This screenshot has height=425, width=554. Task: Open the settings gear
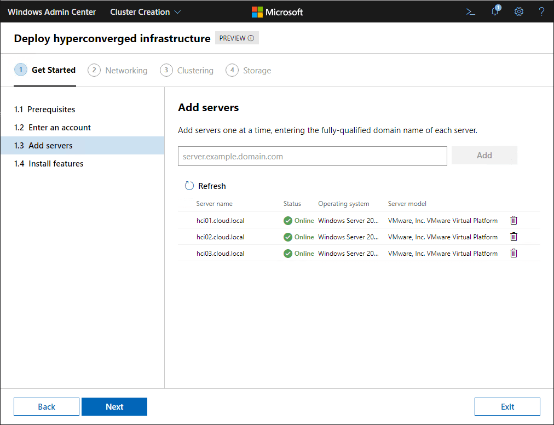pyautogui.click(x=518, y=12)
